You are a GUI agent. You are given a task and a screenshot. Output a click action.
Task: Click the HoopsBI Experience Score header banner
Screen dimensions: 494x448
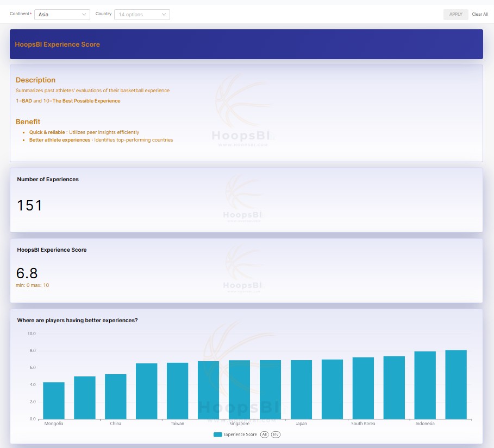coord(246,44)
